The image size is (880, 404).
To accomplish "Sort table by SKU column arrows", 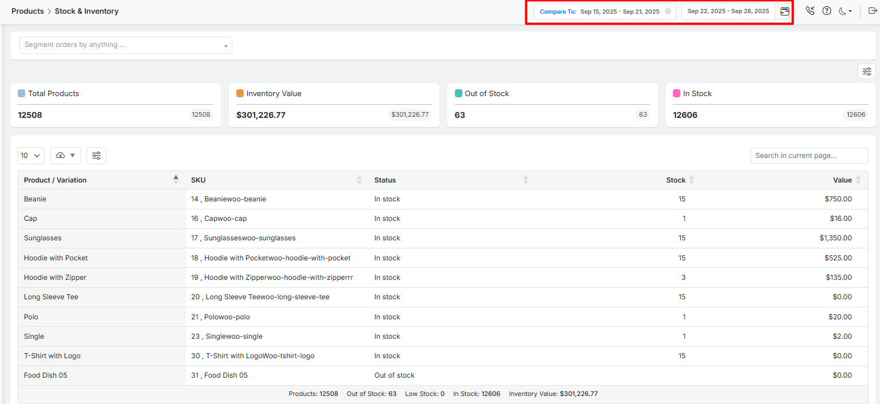I will 359,180.
